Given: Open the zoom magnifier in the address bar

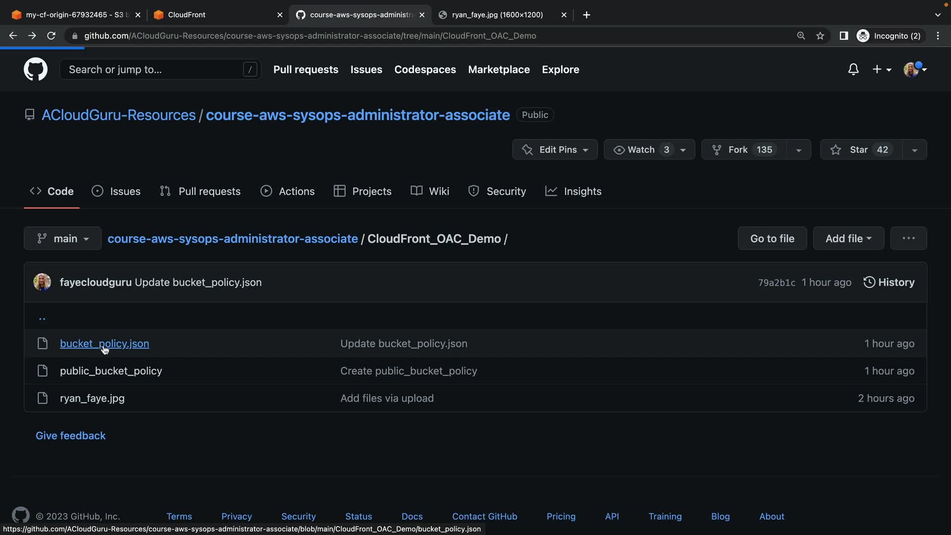Looking at the screenshot, I should [800, 36].
